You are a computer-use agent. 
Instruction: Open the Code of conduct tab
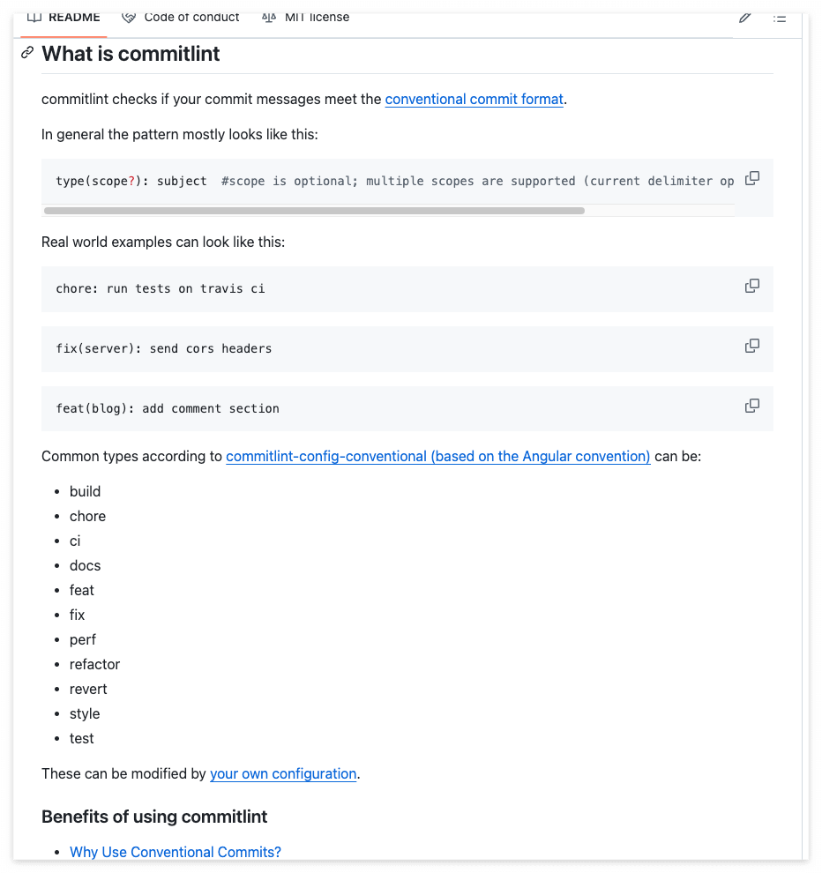click(x=190, y=17)
